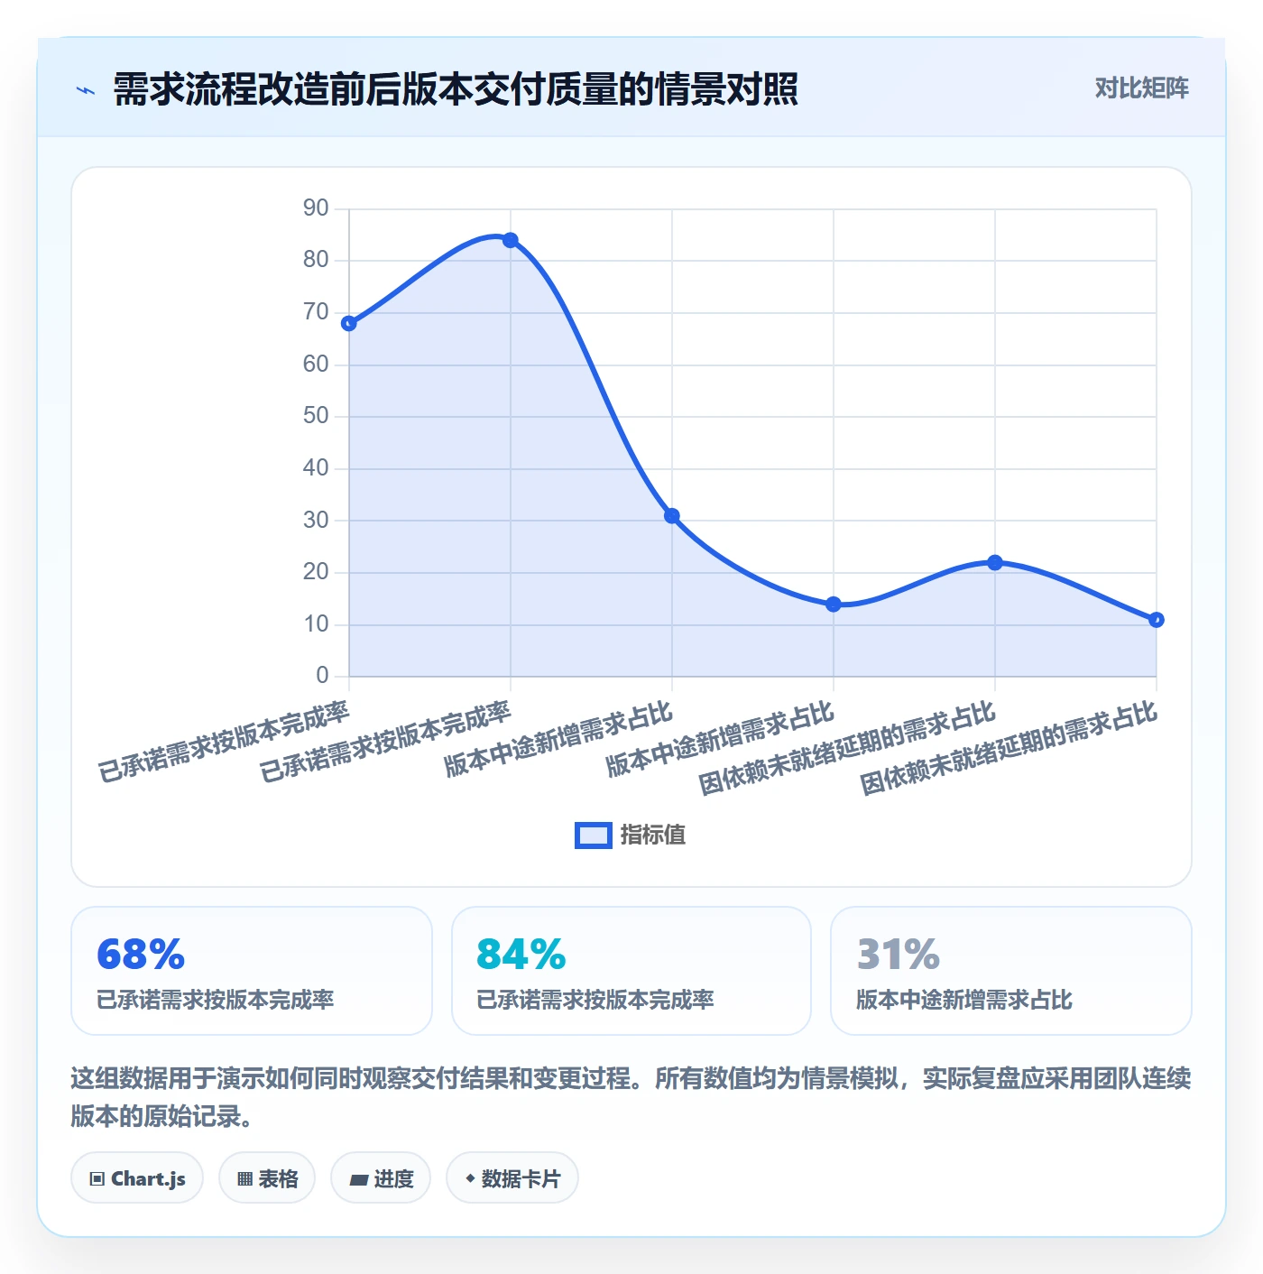Click the 指标值 legend color box
Image resolution: width=1263 pixels, height=1274 pixels.
point(594,835)
